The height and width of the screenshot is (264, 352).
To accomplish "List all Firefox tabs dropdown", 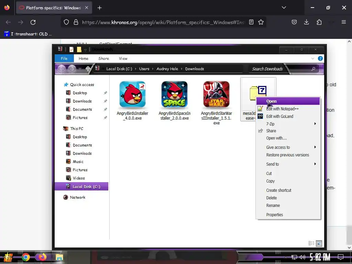I will pos(284,8).
